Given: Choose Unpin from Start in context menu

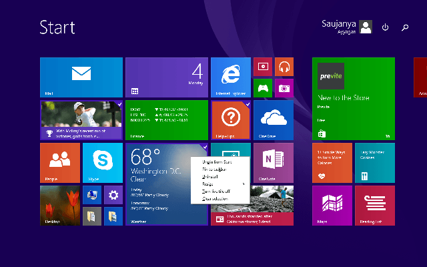Looking at the screenshot, I should [x=220, y=162].
